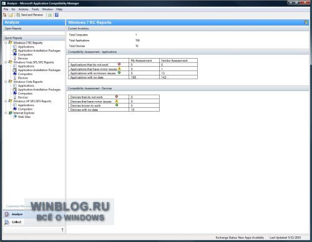Collapse the Windows 7 RC Reports tree node
The height and width of the screenshot is (242, 312).
tap(6, 42)
